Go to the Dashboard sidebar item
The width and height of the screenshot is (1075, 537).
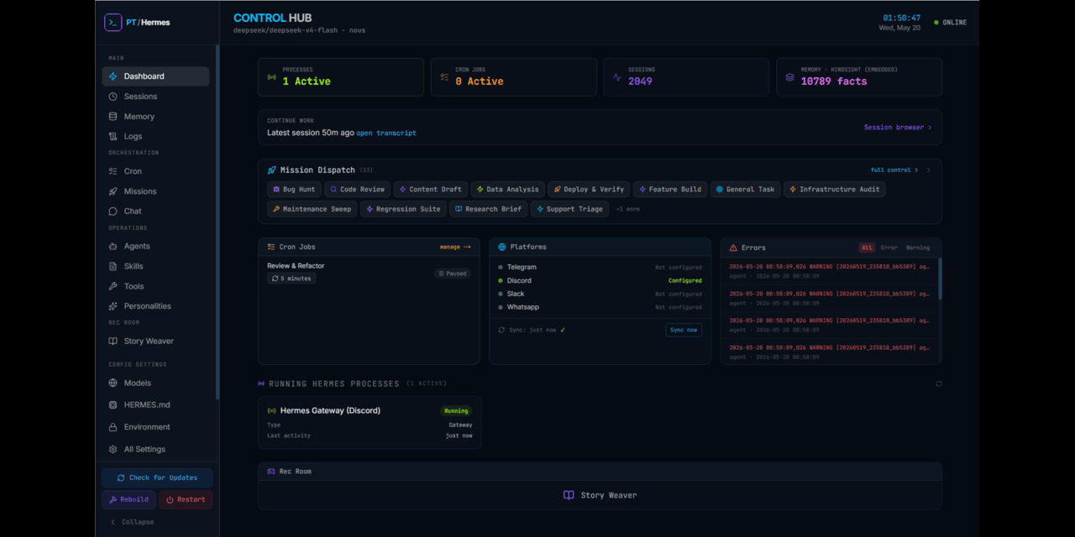point(155,76)
